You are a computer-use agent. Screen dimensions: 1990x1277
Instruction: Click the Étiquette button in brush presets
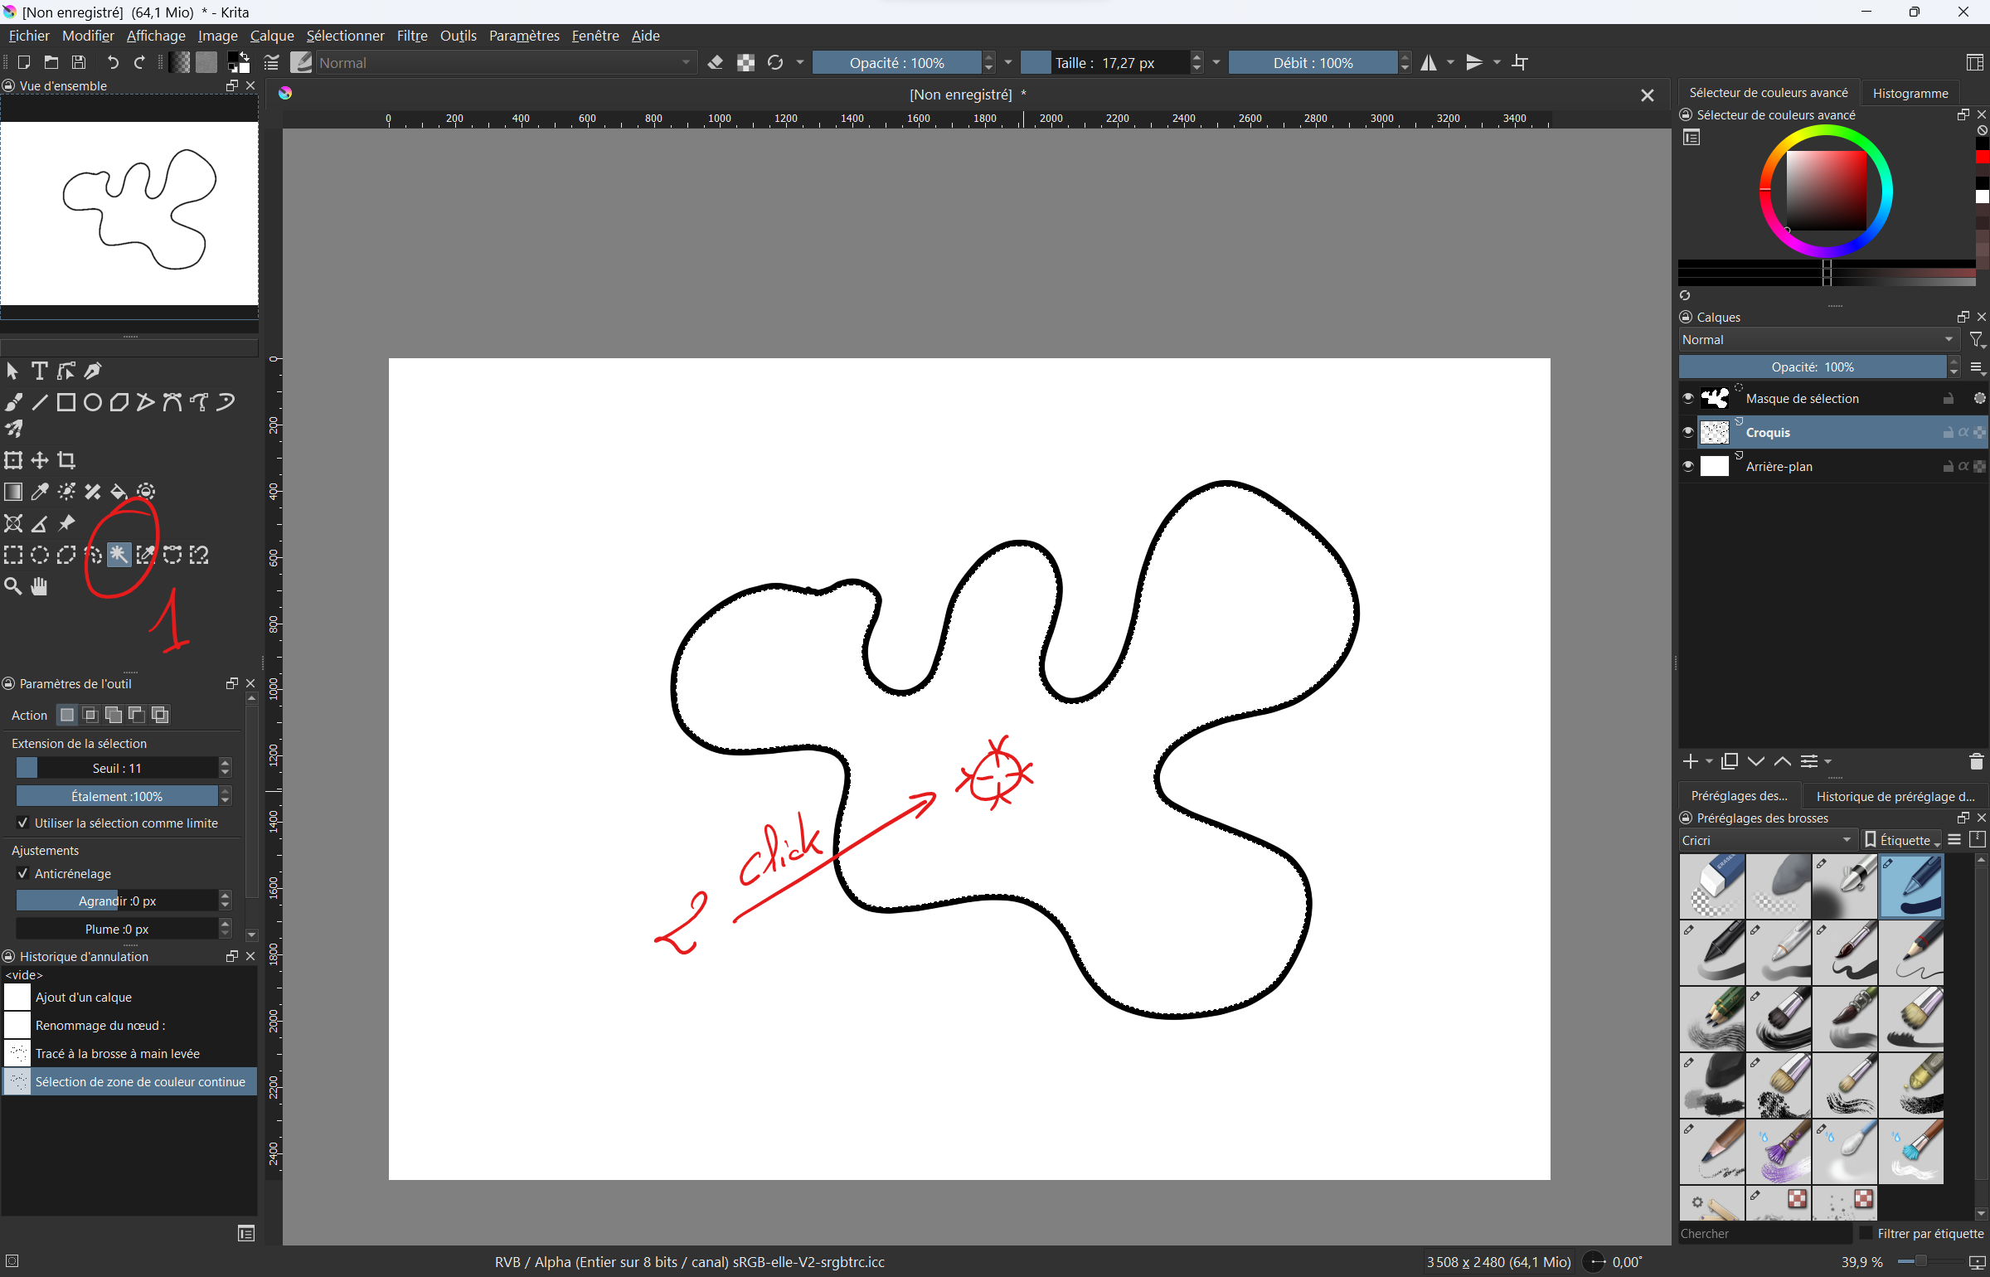1901,840
